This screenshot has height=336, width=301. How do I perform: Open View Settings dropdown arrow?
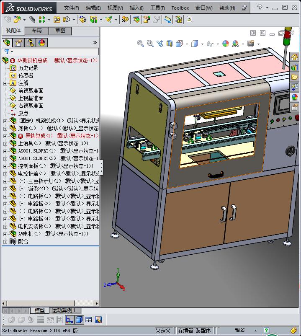coord(258,44)
